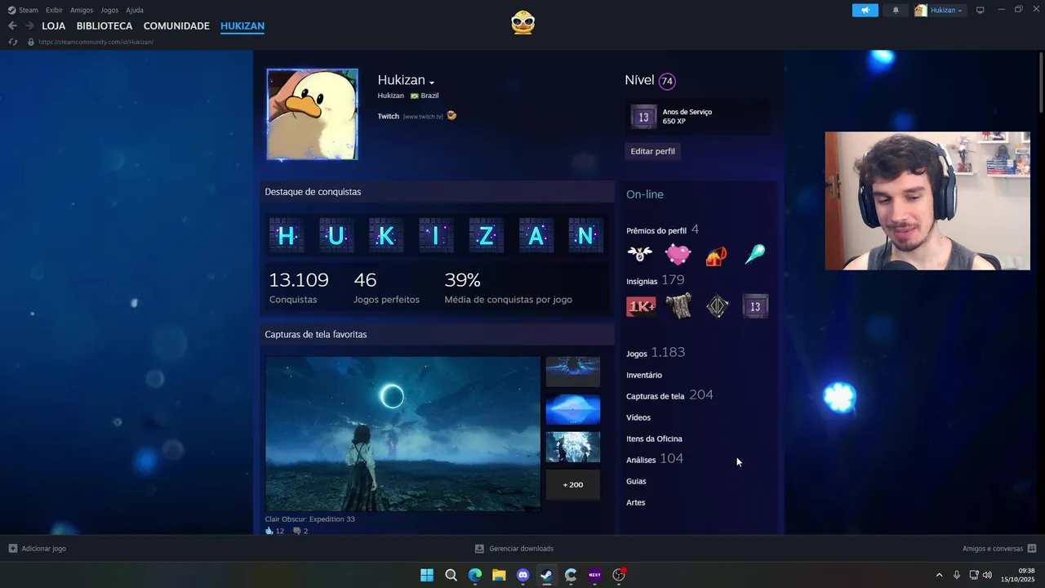Click the Hukizan duck profile avatar
This screenshot has height=588, width=1045.
312,114
